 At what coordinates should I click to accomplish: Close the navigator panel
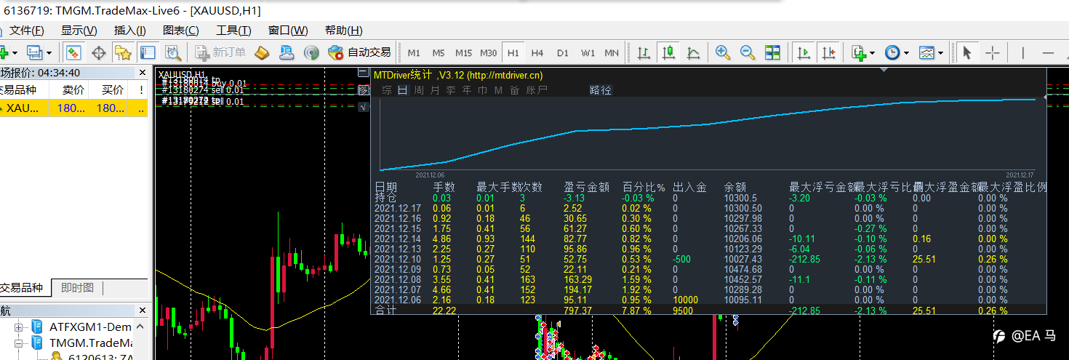[x=142, y=310]
